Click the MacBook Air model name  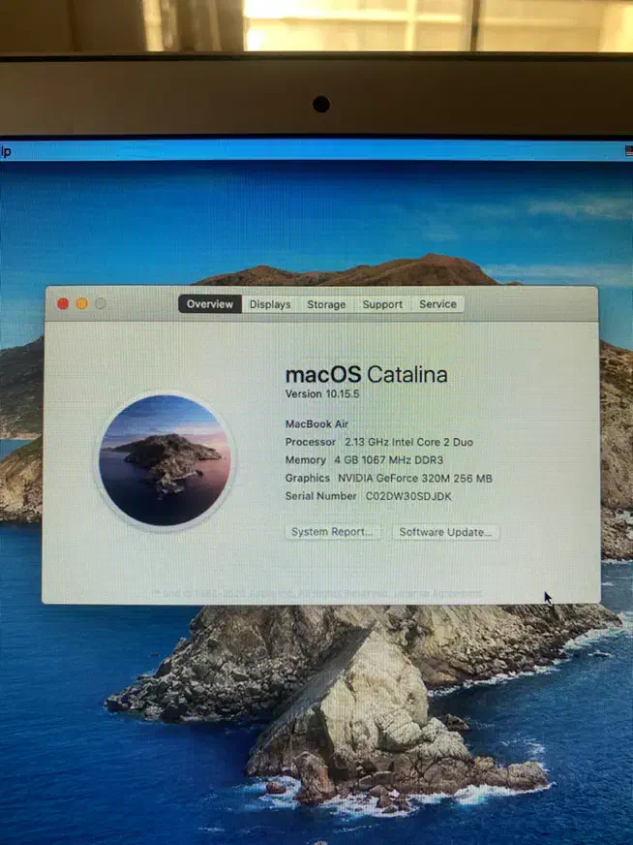pos(316,424)
